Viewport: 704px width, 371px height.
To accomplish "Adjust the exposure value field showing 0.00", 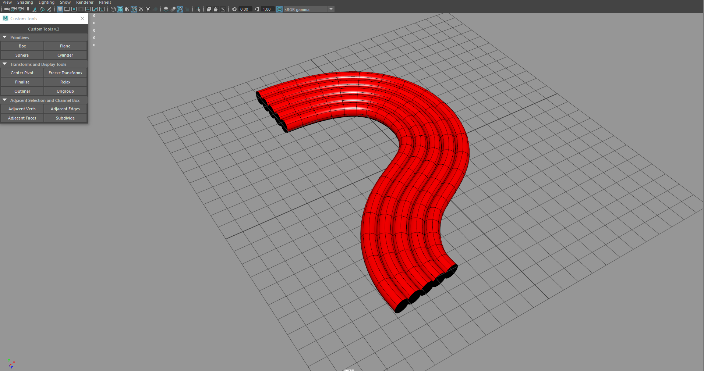I will pos(244,9).
